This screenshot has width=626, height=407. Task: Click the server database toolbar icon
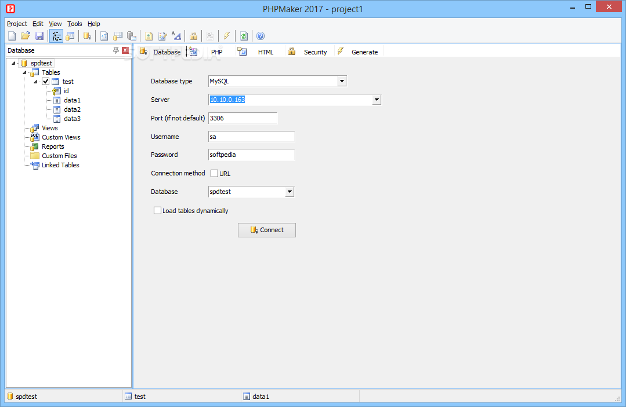(x=131, y=36)
